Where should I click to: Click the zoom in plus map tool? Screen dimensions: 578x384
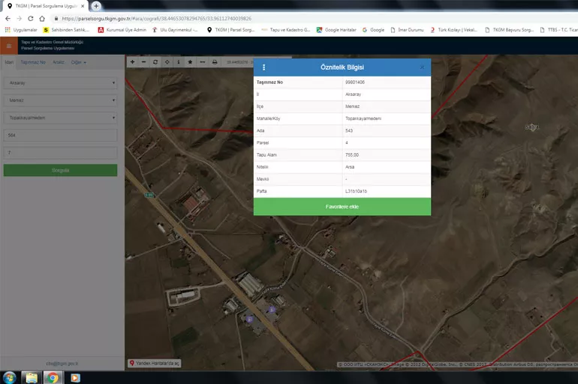click(x=133, y=62)
